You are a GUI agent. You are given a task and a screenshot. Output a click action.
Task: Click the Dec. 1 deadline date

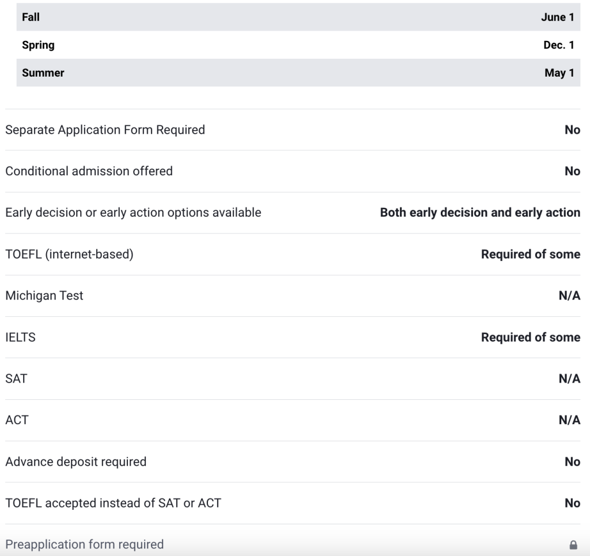click(x=558, y=45)
